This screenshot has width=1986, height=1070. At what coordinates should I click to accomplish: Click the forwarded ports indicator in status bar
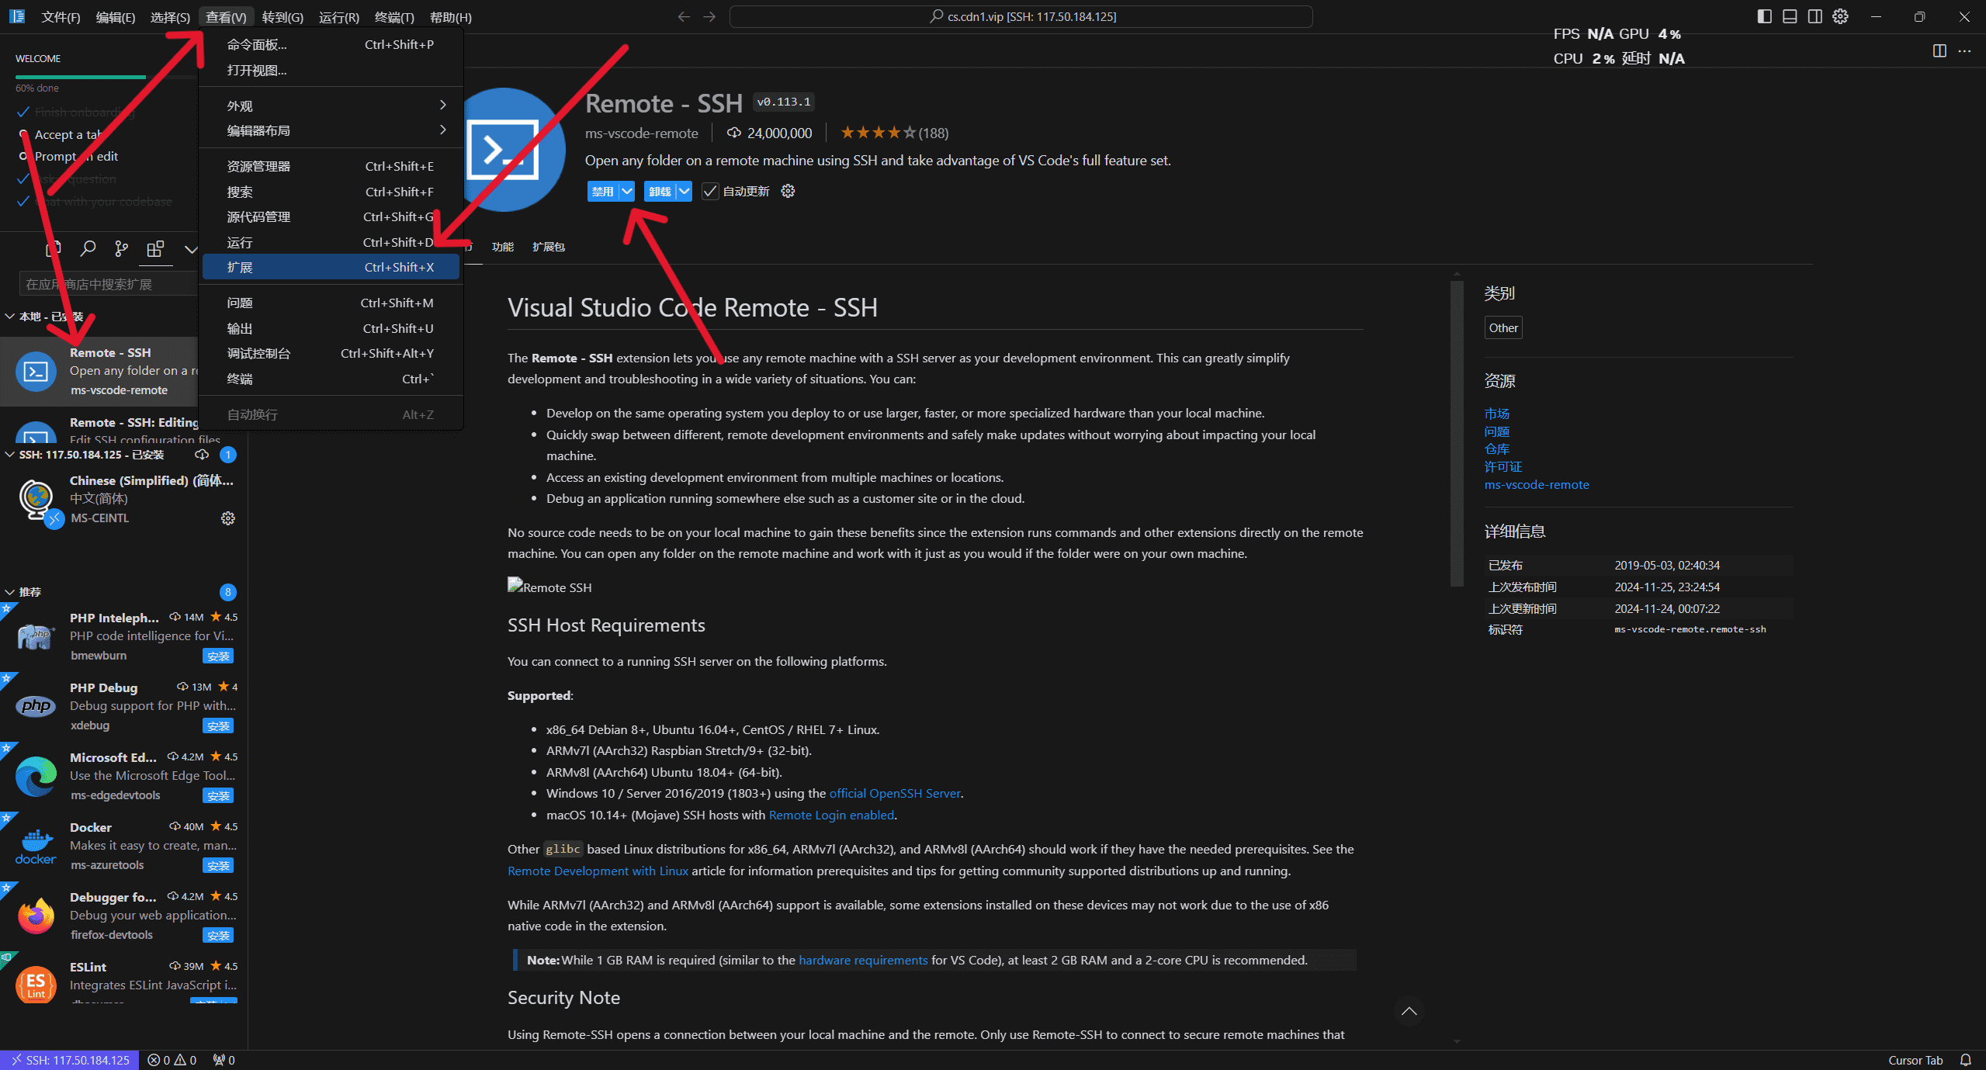click(224, 1060)
